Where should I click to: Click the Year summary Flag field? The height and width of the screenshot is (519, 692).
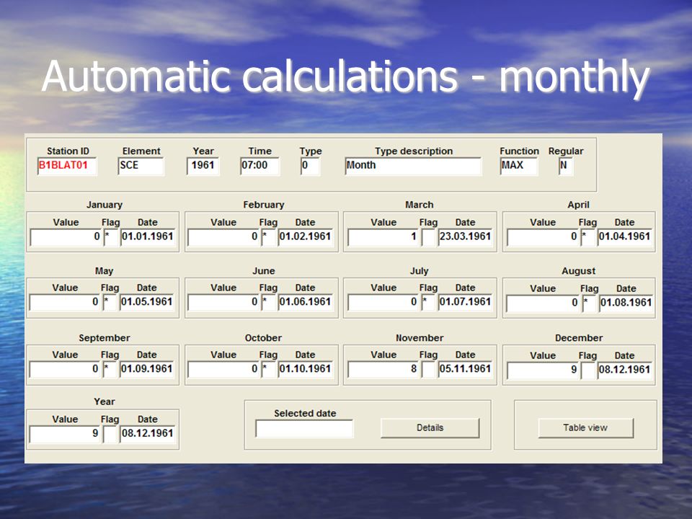[110, 434]
